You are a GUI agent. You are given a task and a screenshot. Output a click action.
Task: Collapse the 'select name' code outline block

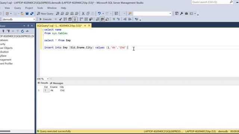pyautogui.click(x=43, y=30)
